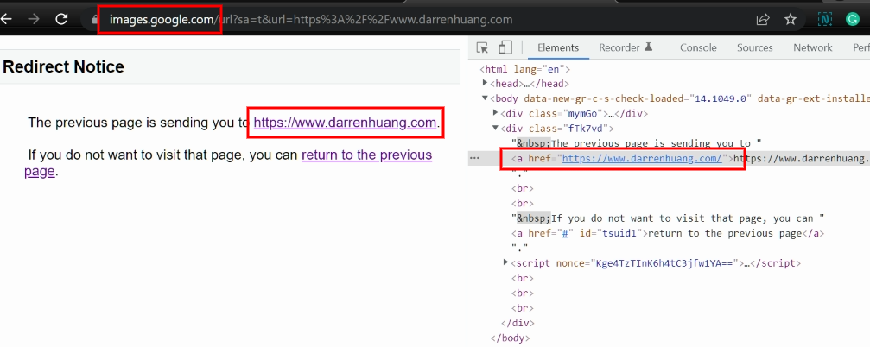Open the Recorder tab
The width and height of the screenshot is (870, 347).
pos(626,47)
